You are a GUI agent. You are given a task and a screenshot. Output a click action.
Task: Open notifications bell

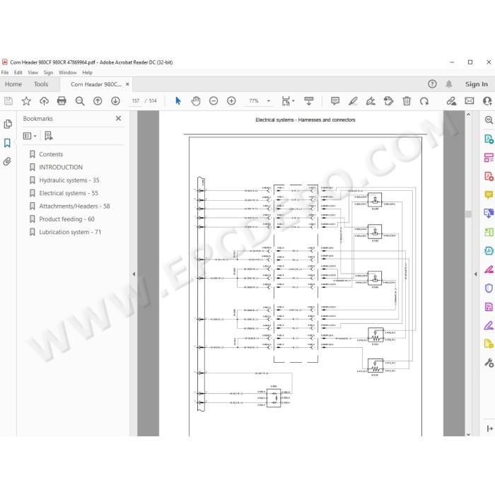[448, 84]
